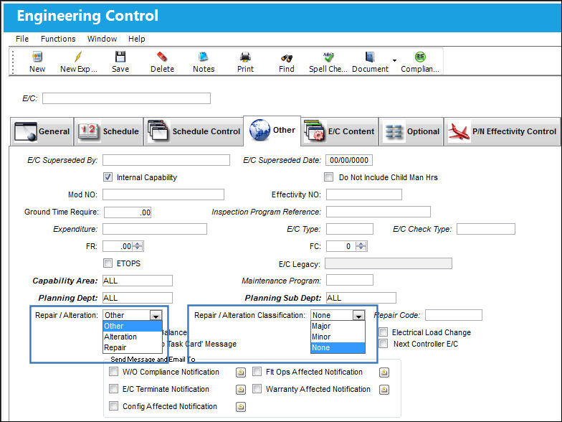The width and height of the screenshot is (562, 422).
Task: Enable W/O Compliance Notification checkbox
Action: [x=113, y=372]
